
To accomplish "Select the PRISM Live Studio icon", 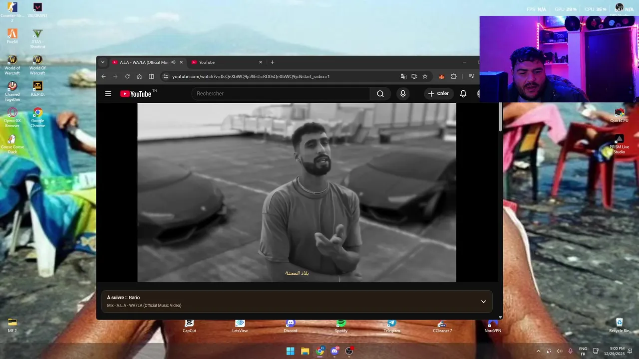I will 619,144.
